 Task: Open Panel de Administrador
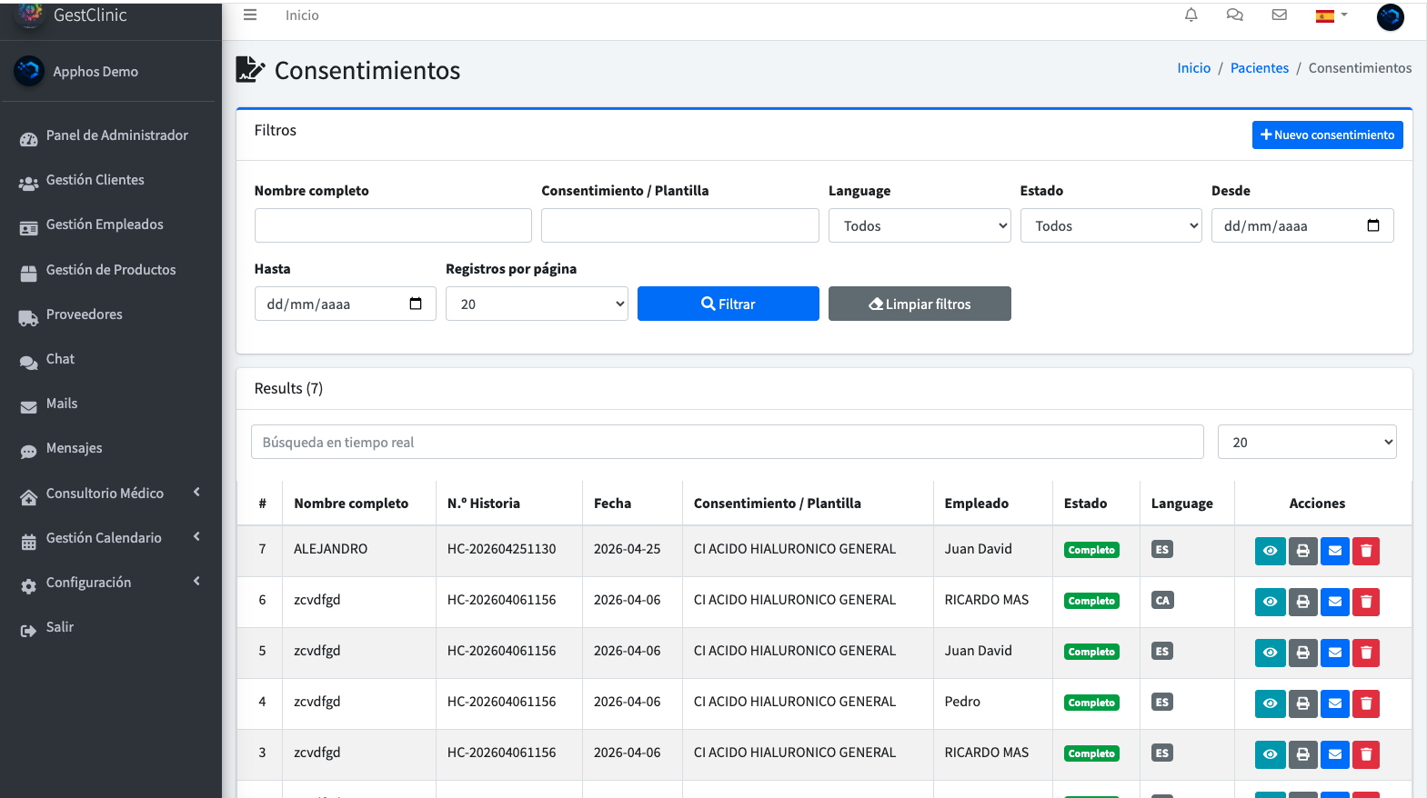pyautogui.click(x=110, y=135)
